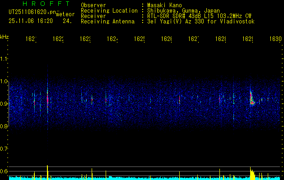Click the 1.0 frequency axis label
This screenshot has width=284, height=180.
tap(4, 81)
